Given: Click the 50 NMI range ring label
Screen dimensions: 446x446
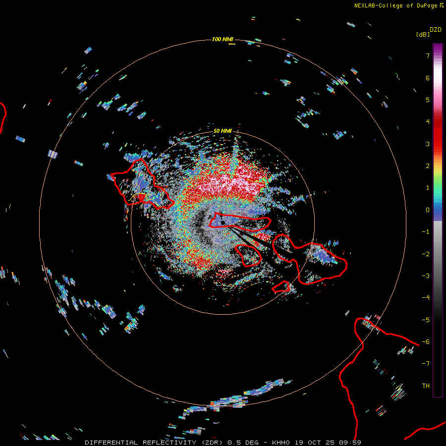Looking at the screenshot, I should (223, 131).
